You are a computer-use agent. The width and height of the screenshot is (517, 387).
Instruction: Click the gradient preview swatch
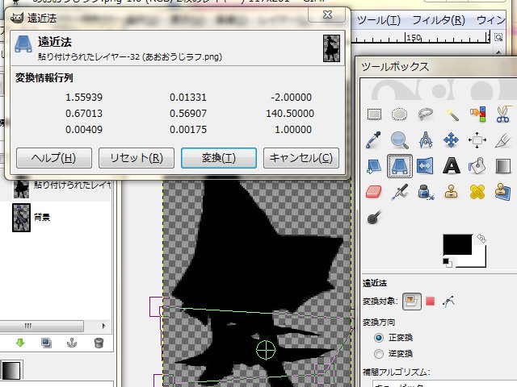tap(12, 370)
